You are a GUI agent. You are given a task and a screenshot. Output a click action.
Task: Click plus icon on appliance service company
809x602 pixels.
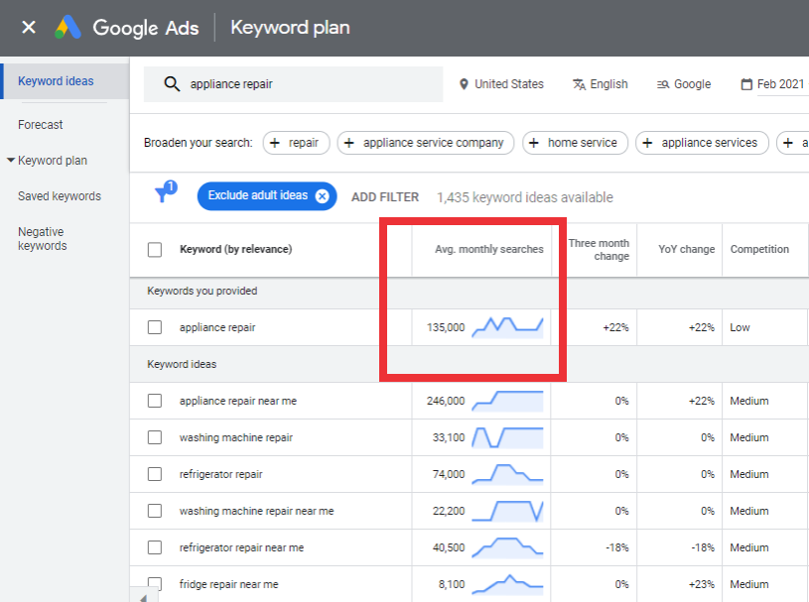[x=349, y=143]
